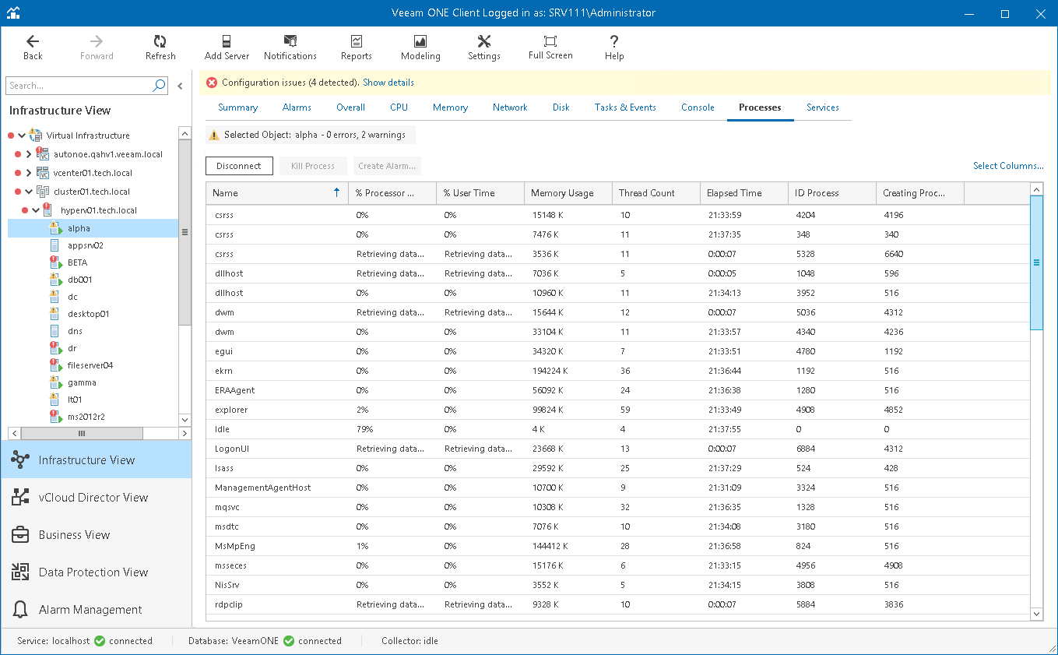Screen dimensions: 1058x655
Task: Select the fileserver04 virtual machine
Action: pyautogui.click(x=90, y=365)
